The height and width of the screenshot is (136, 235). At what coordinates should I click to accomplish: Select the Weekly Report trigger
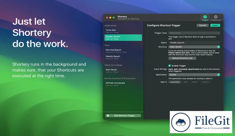(123, 57)
